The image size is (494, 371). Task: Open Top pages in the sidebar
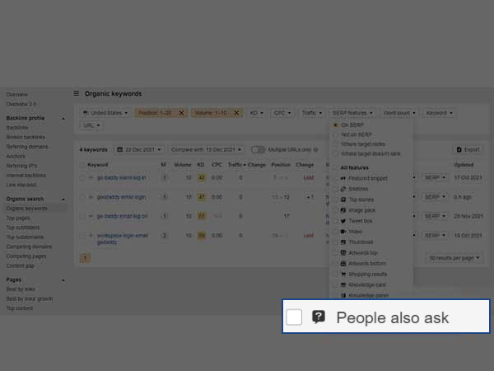click(x=18, y=218)
